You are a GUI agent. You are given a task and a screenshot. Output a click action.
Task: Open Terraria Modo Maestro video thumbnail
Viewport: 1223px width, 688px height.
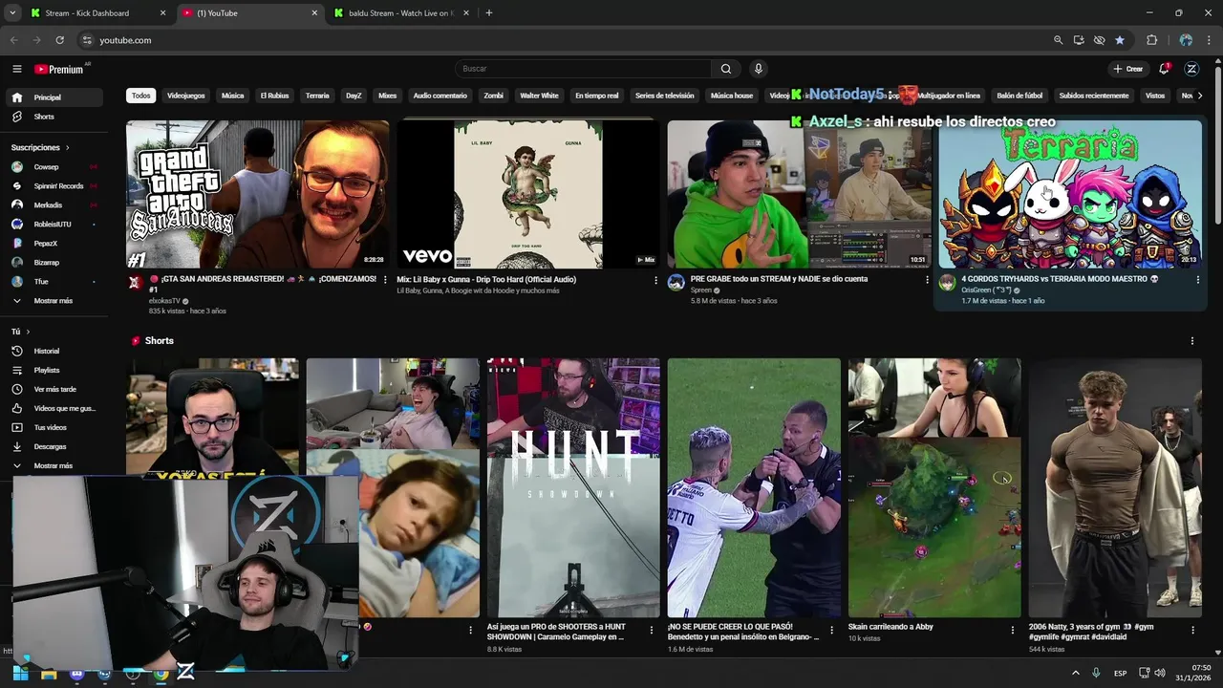[1070, 194]
